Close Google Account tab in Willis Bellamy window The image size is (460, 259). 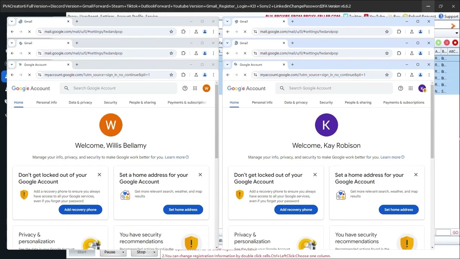68,65
